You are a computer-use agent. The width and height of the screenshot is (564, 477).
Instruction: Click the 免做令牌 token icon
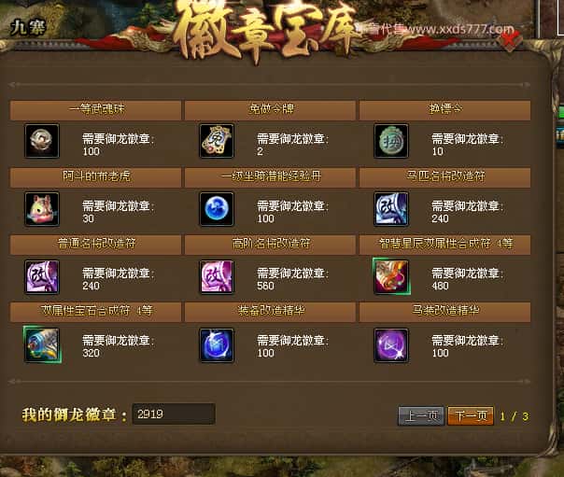[217, 141]
